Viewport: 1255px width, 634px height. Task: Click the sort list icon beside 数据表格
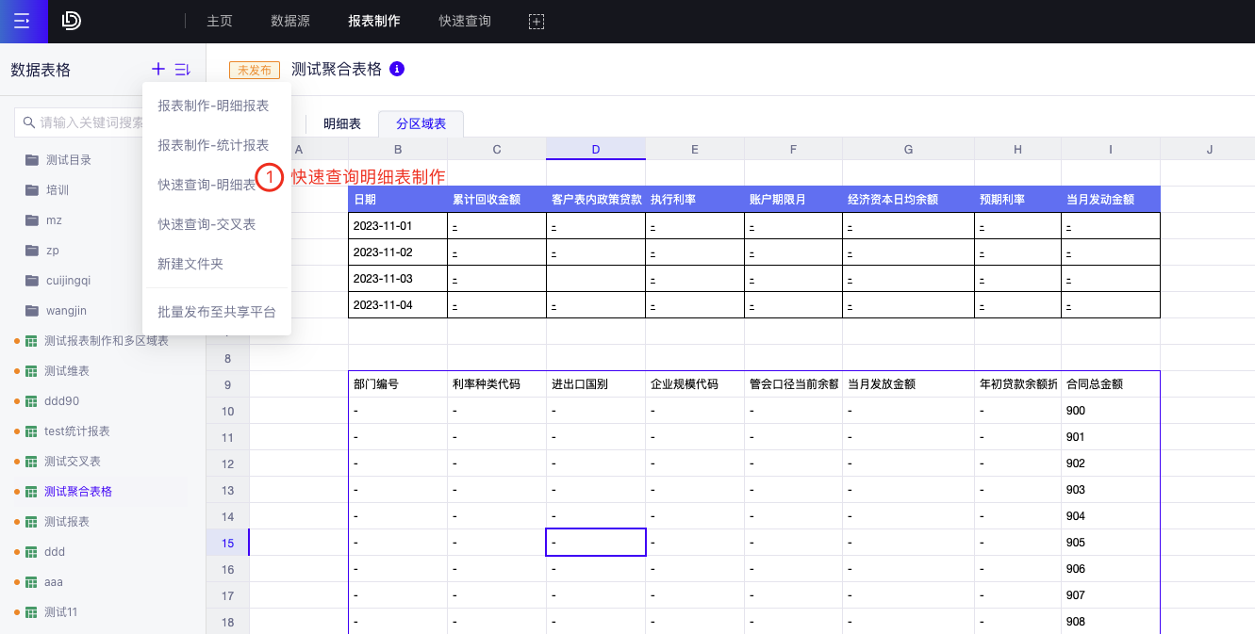coord(182,69)
